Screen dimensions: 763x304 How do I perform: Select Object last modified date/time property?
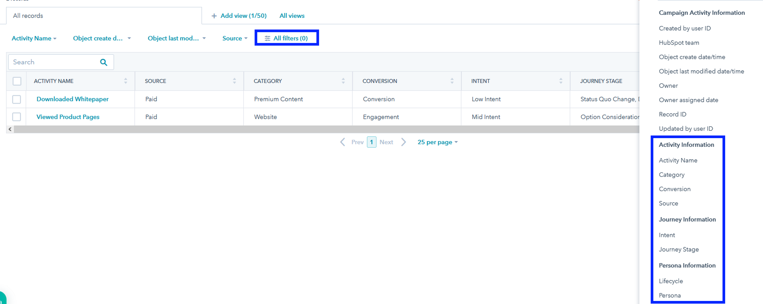pyautogui.click(x=701, y=71)
